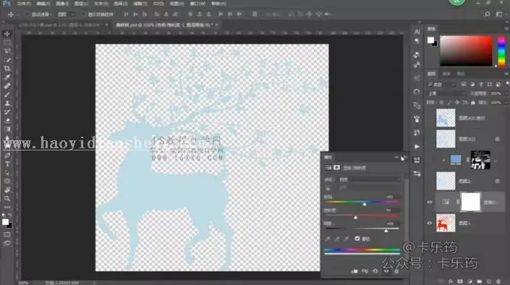Click the clip-to-layer icon in Properties panel
The width and height of the screenshot is (510, 285).
(354, 271)
